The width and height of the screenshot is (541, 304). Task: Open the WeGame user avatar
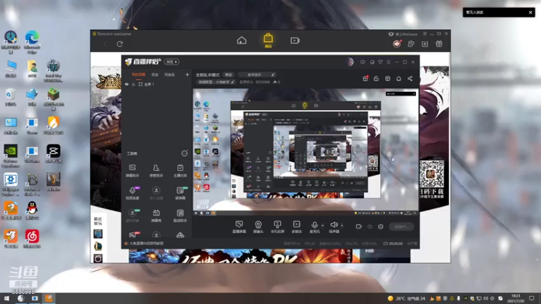pyautogui.click(x=397, y=44)
